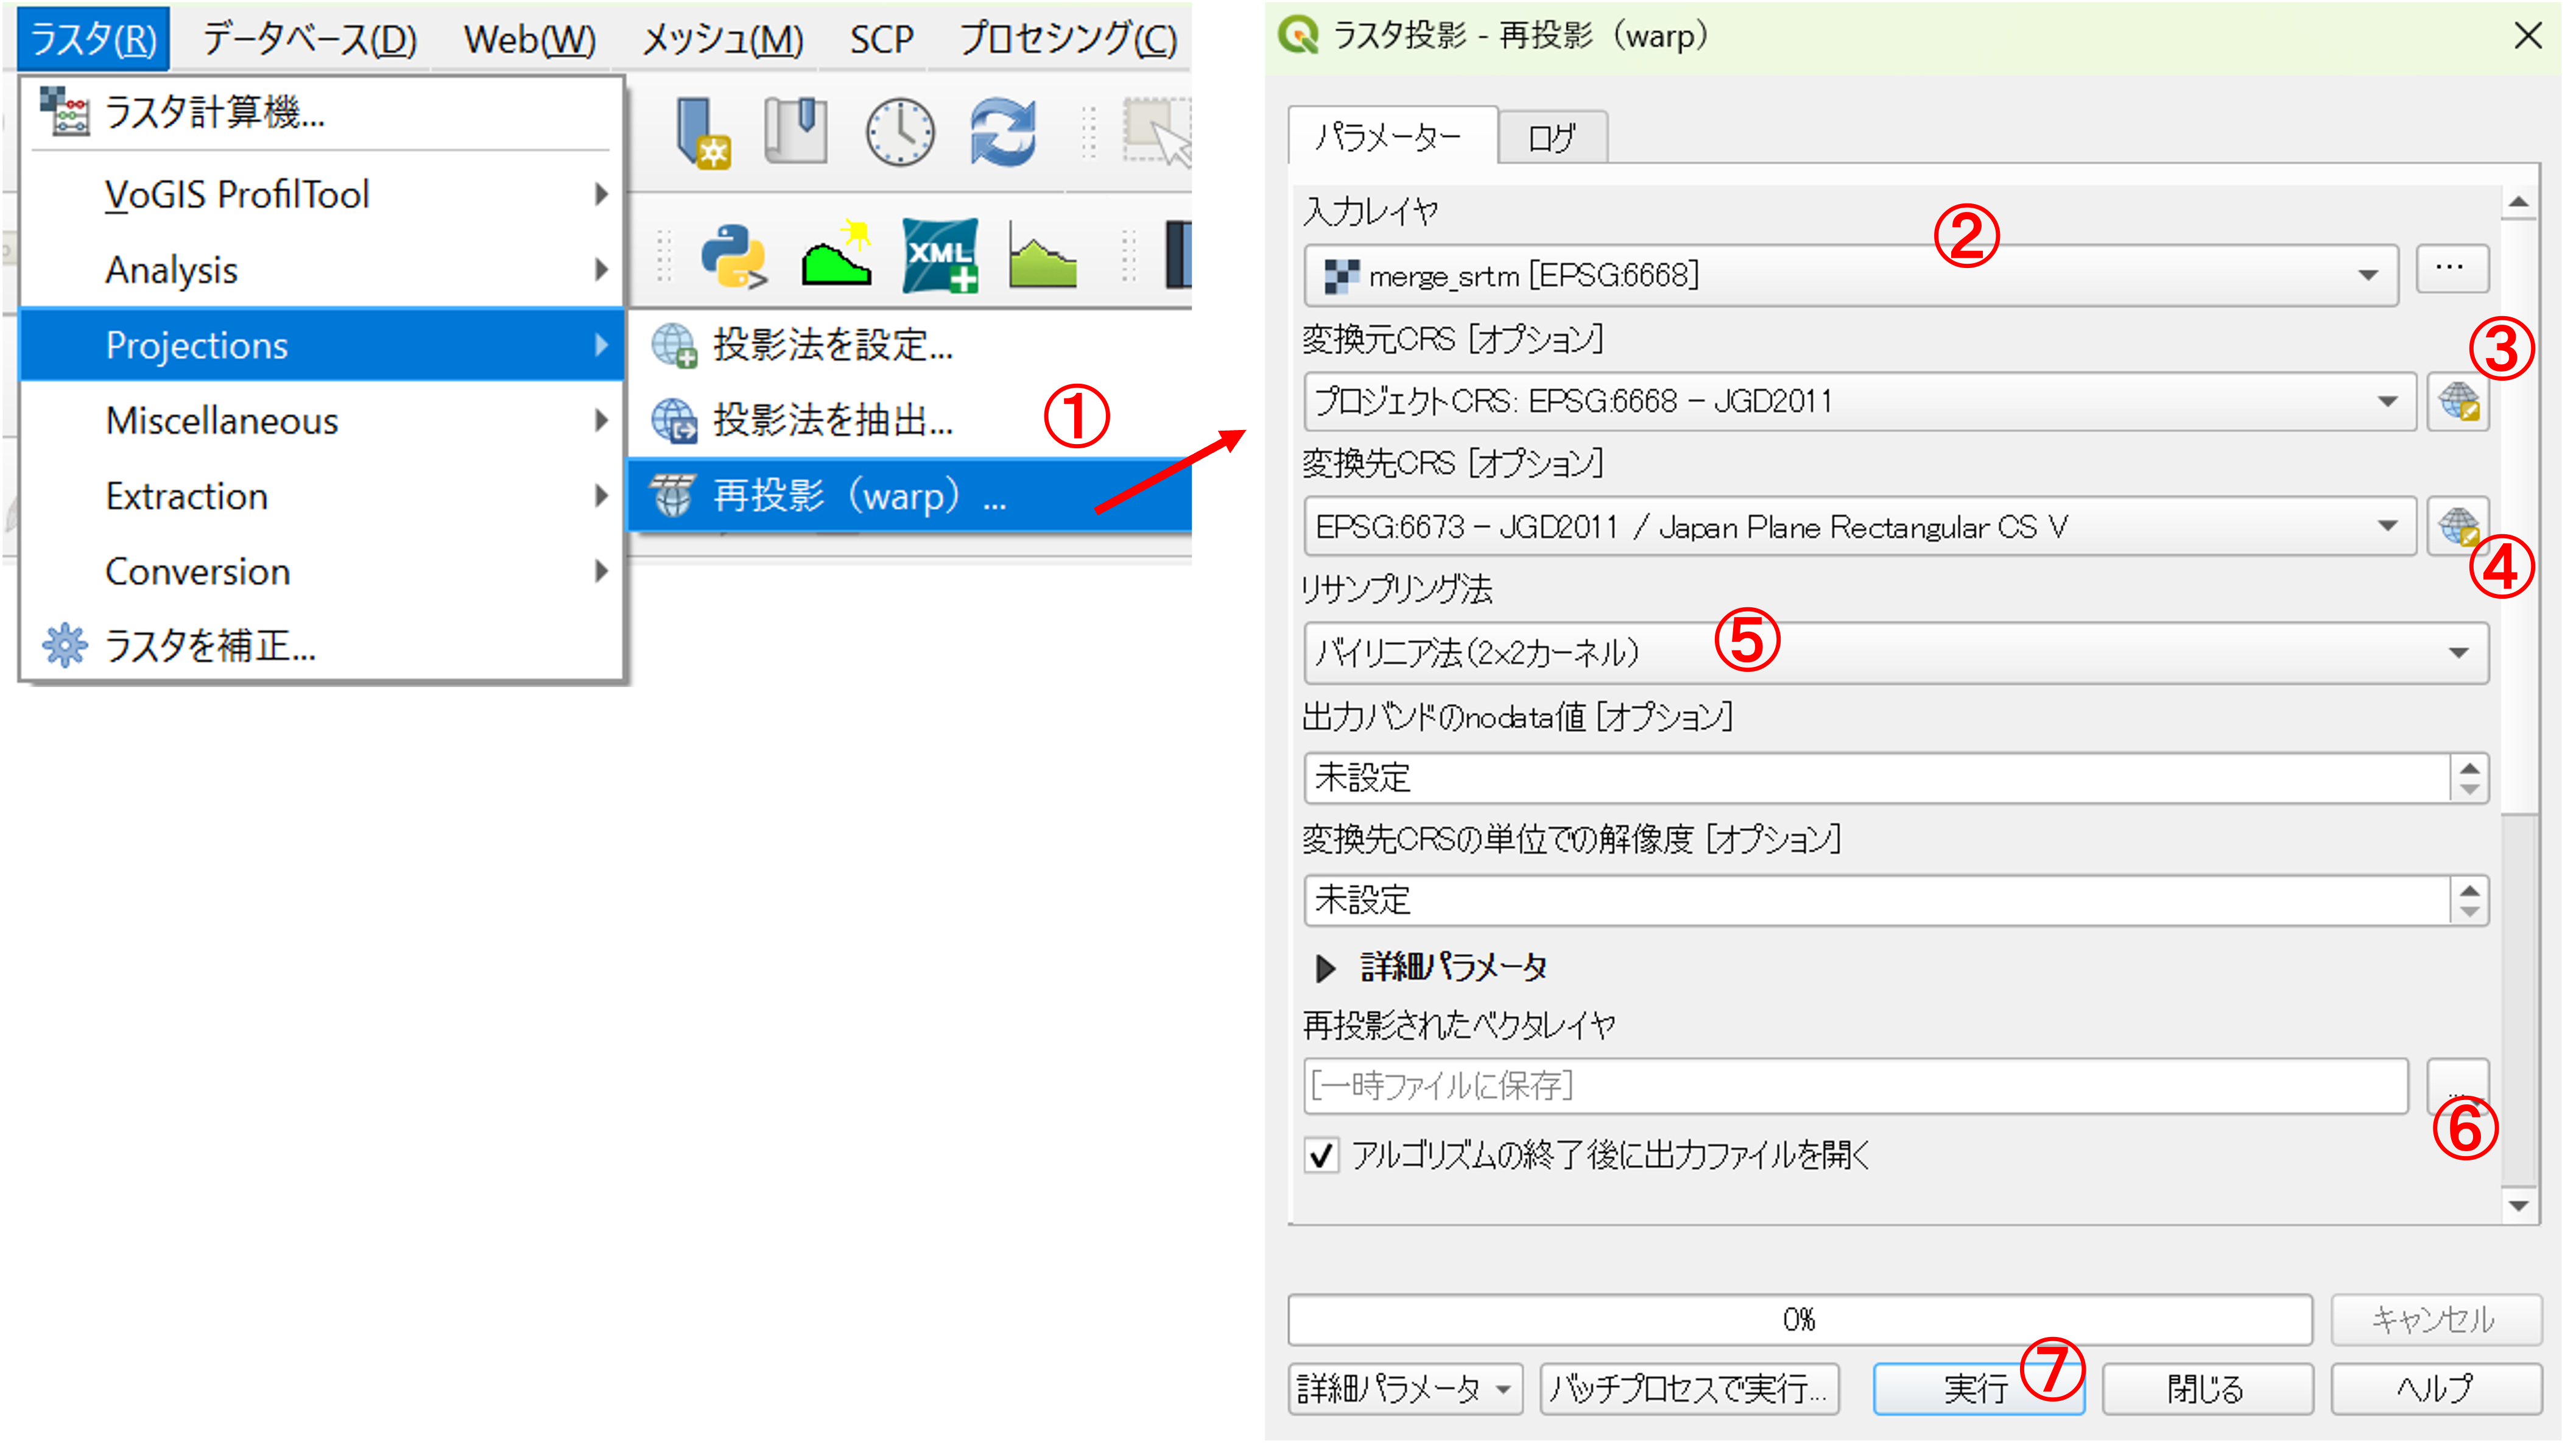Click the reprojected output file path field
The image size is (2576, 1446).
1855,1086
